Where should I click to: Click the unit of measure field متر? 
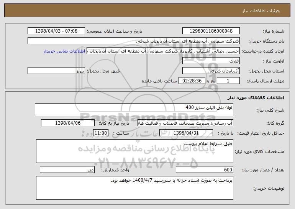[67, 170]
